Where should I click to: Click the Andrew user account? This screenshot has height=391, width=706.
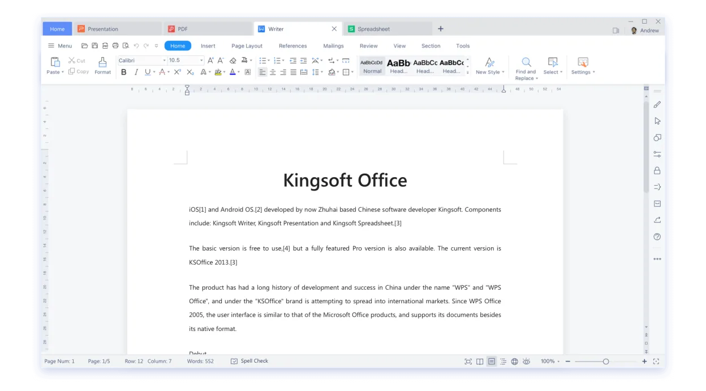645,31
